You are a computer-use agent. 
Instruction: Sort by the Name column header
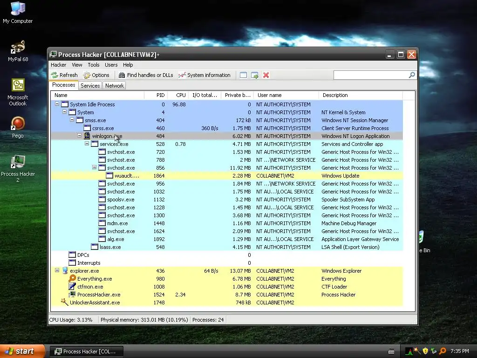coord(97,95)
